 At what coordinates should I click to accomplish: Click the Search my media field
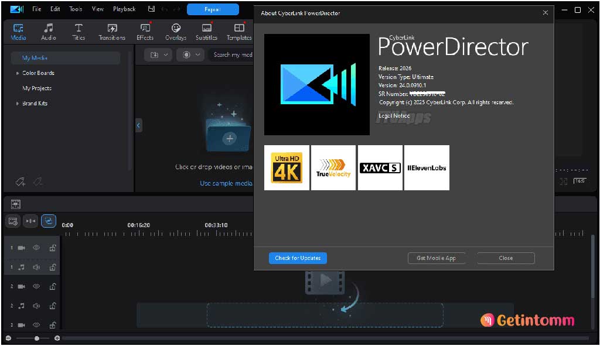coord(231,55)
